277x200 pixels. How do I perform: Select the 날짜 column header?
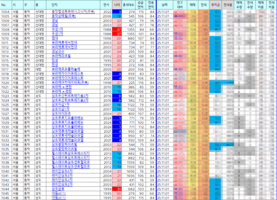click(x=165, y=5)
